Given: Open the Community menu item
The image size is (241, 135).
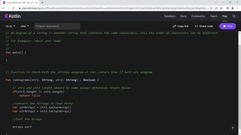Looking at the screenshot, I should 198,16.
